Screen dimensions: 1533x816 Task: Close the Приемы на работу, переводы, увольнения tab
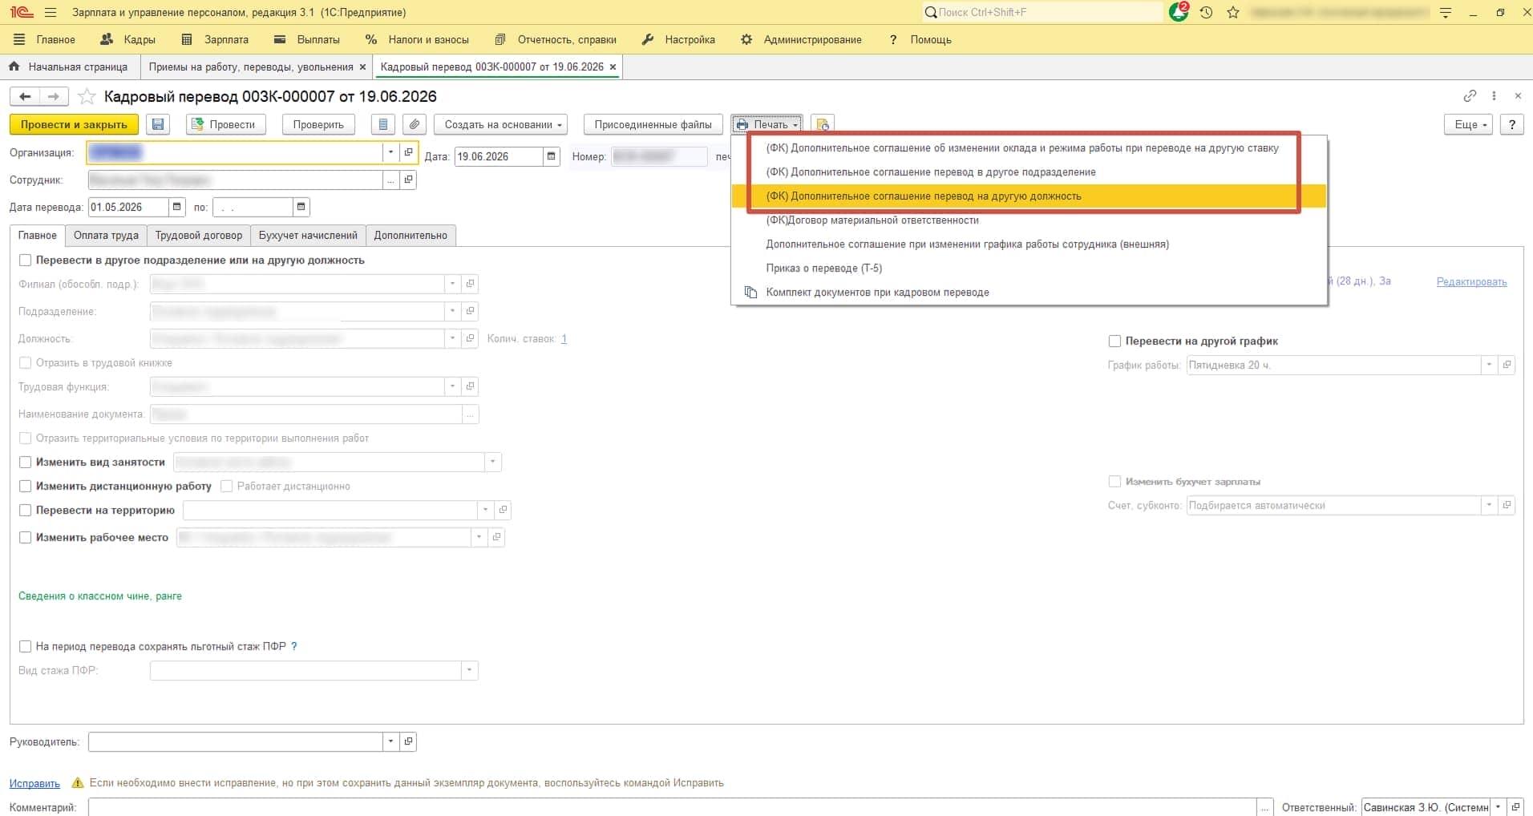[362, 67]
